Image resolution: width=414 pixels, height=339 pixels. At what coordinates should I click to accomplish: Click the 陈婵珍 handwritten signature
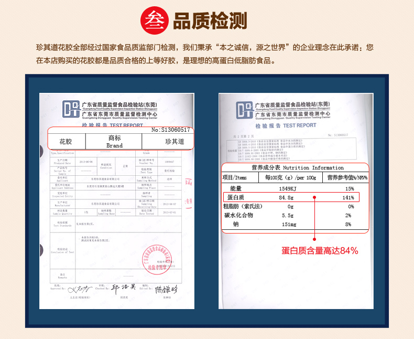(166, 290)
